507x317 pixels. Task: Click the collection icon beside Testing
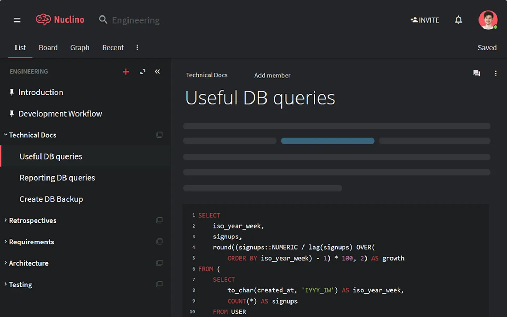(159, 284)
